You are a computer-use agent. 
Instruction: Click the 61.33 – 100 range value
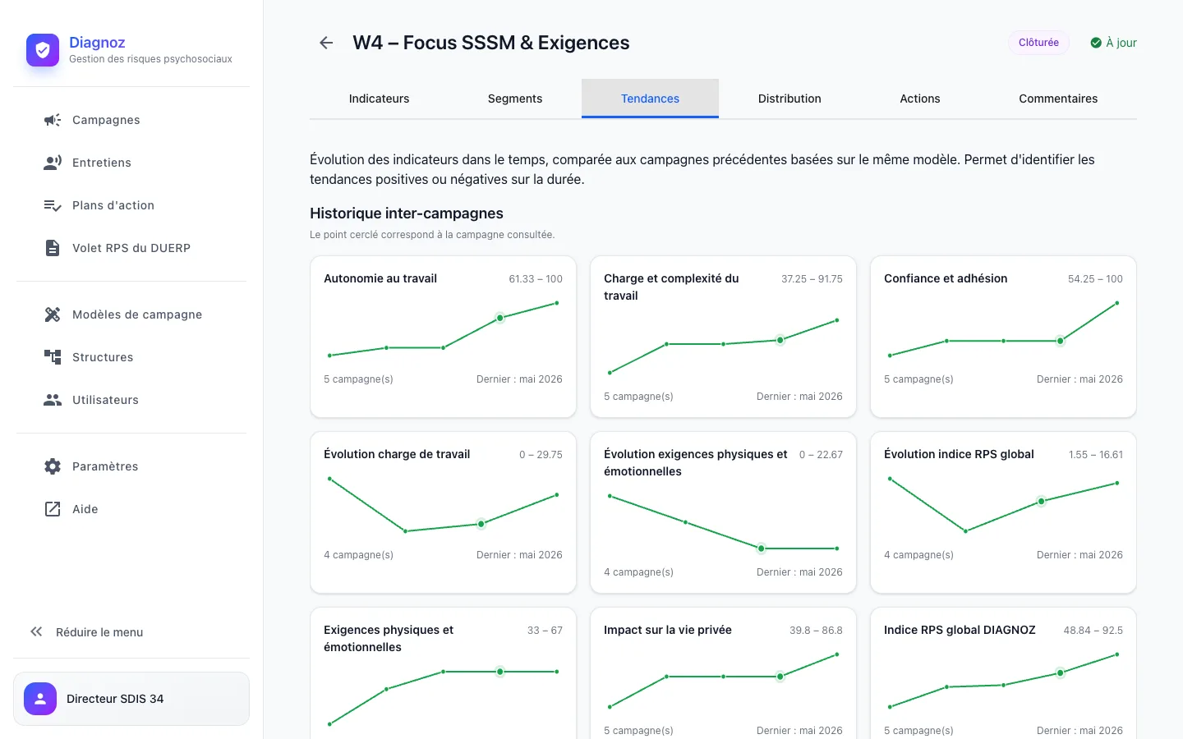[536, 279]
